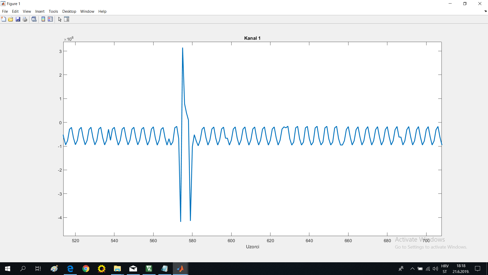Image resolution: width=488 pixels, height=275 pixels.
Task: Click the x-axis tick label 620
Action: (x=270, y=241)
